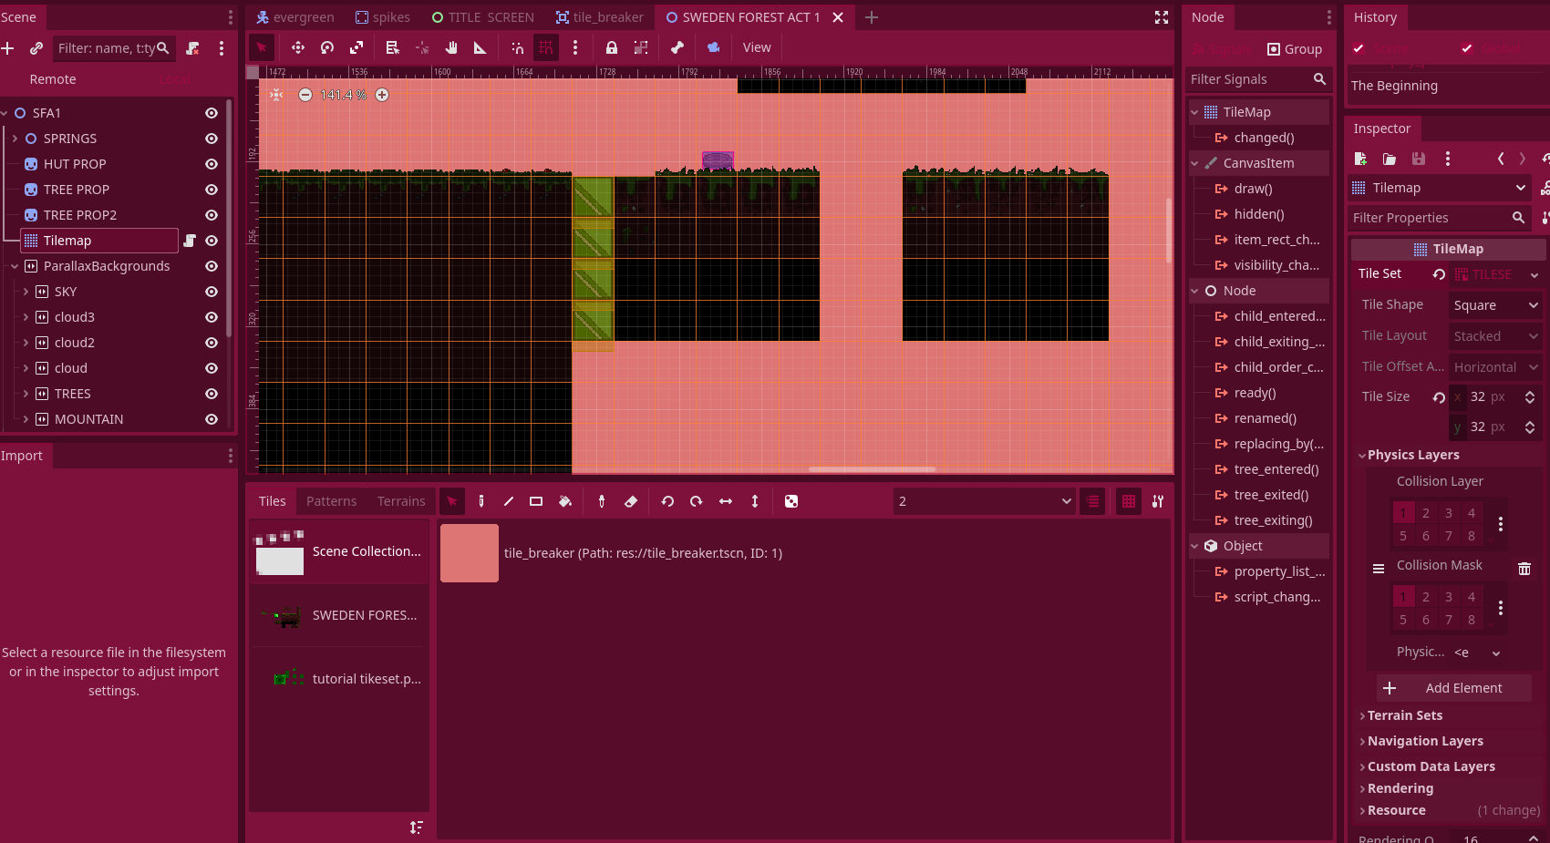The image size is (1550, 843).
Task: Open the TITLE SCREEN scene tab
Action: pos(482,17)
